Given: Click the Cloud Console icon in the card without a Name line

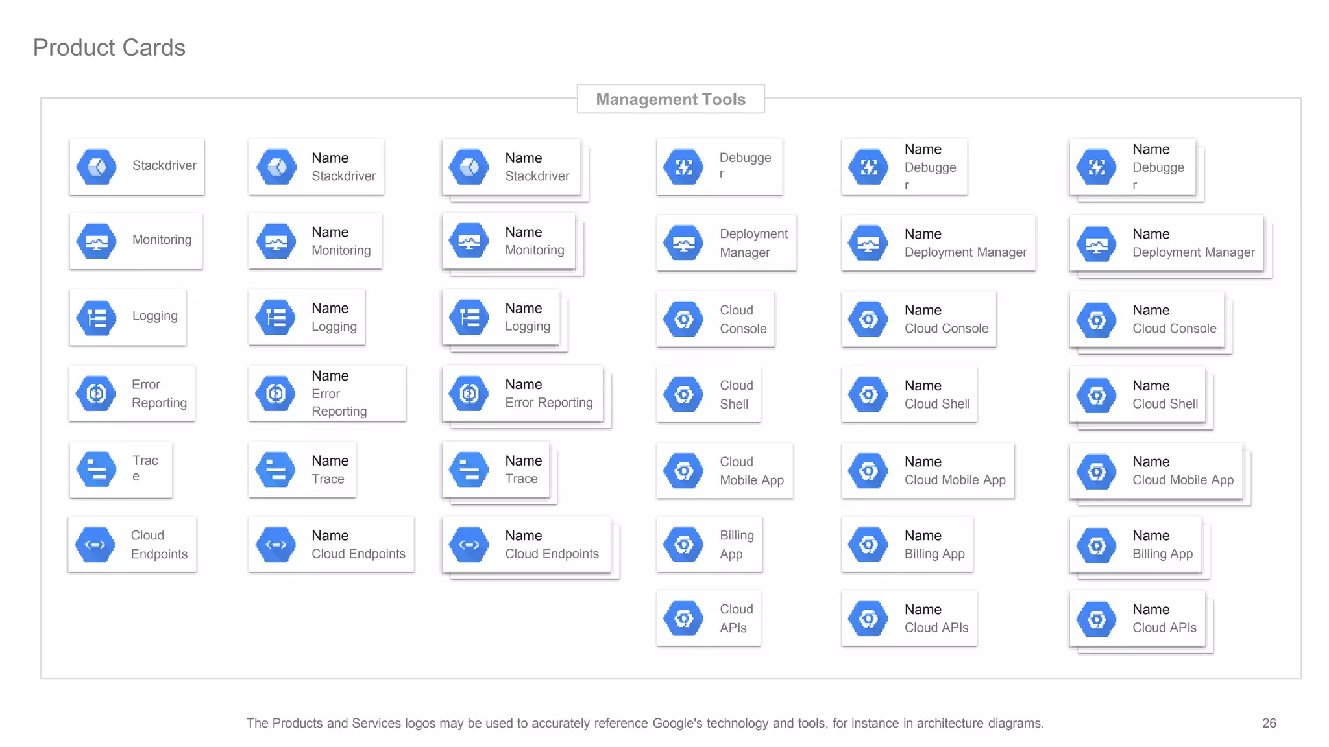Looking at the screenshot, I should click(684, 319).
